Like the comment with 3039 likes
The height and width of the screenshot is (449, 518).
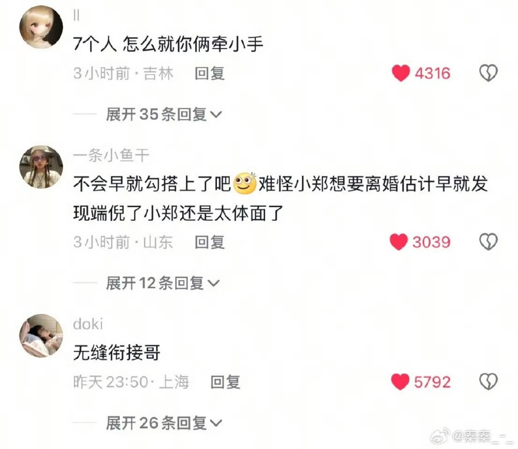(x=399, y=242)
